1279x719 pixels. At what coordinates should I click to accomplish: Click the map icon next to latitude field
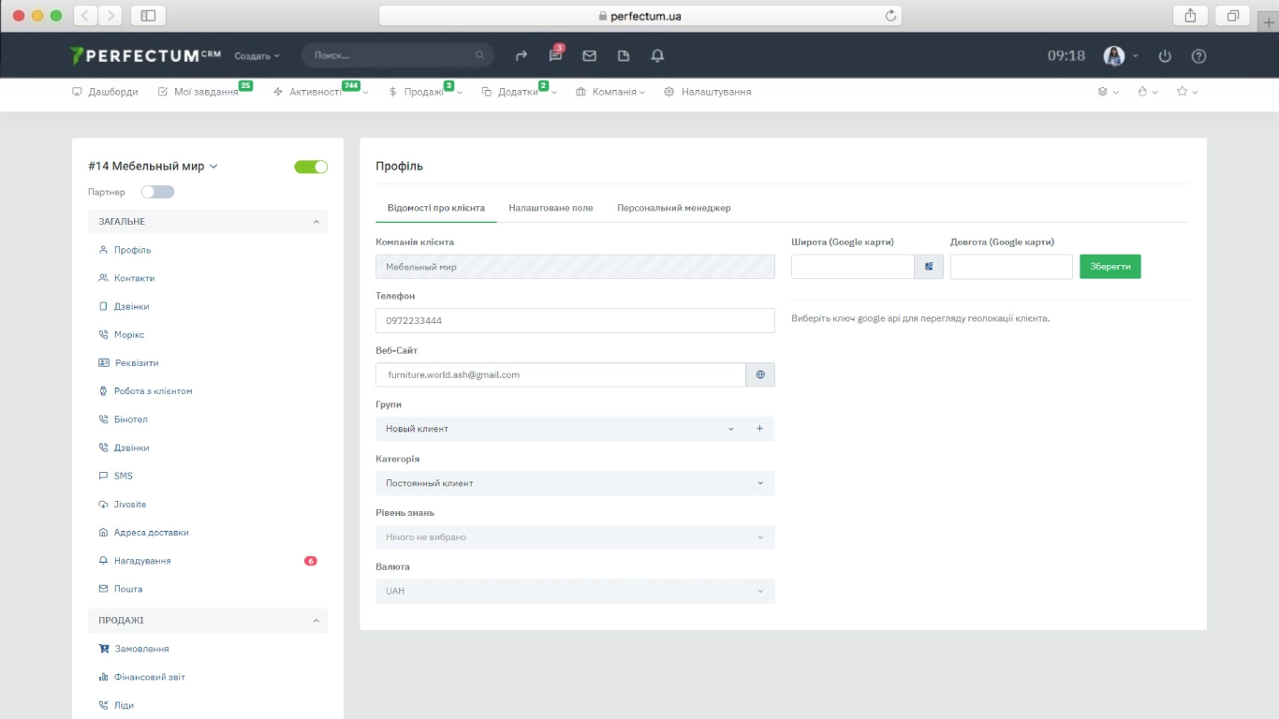pyautogui.click(x=929, y=267)
